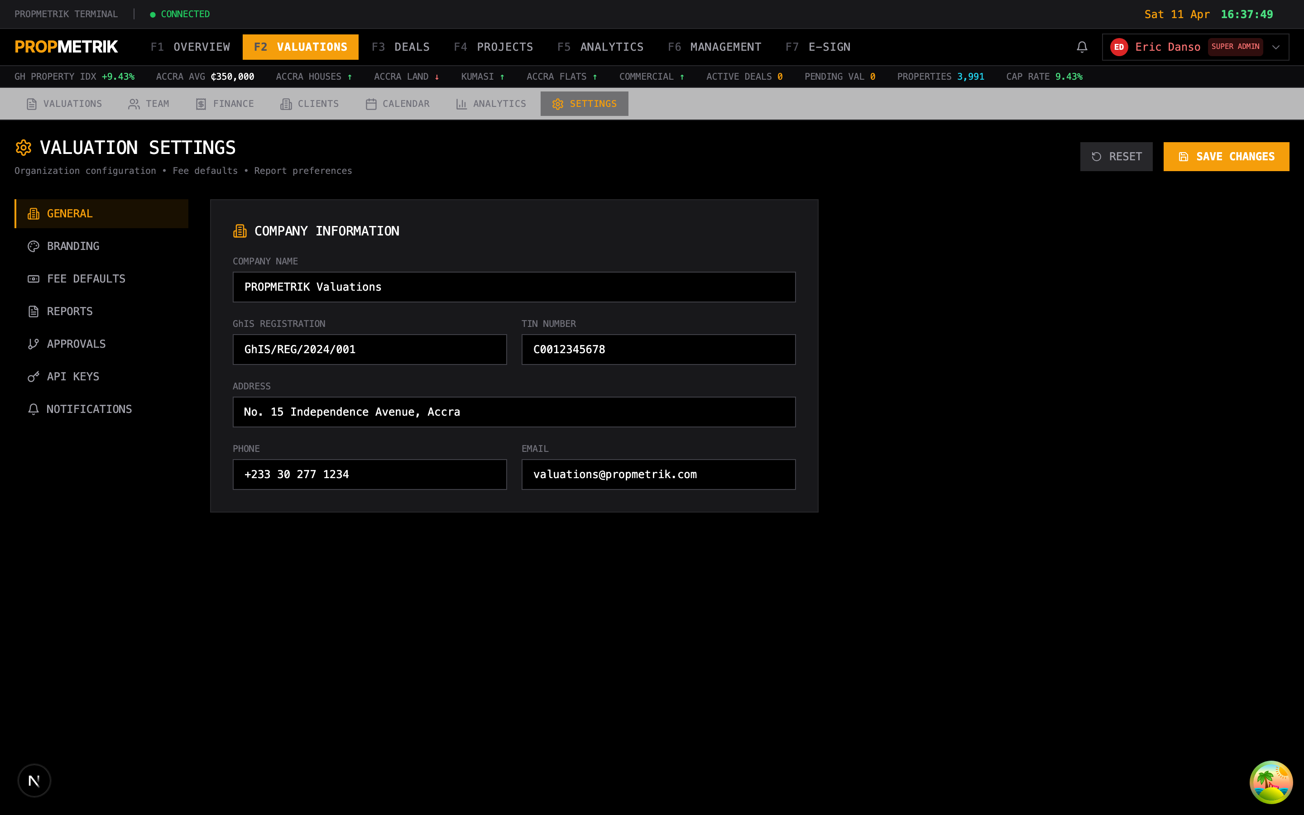
Task: Click the Notifications bell icon in sidebar
Action: pyautogui.click(x=34, y=409)
